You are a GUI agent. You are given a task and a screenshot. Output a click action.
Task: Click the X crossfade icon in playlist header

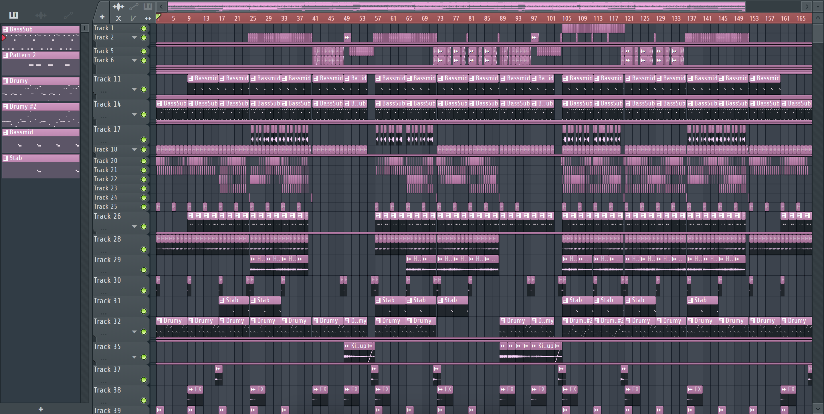coord(118,18)
